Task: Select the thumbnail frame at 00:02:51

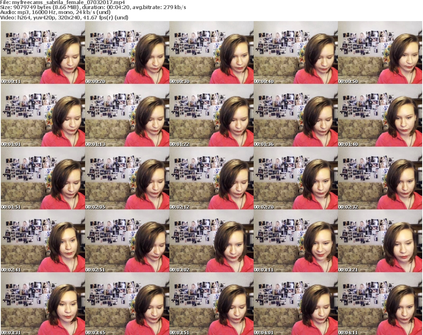Action: pyautogui.click(x=127, y=241)
